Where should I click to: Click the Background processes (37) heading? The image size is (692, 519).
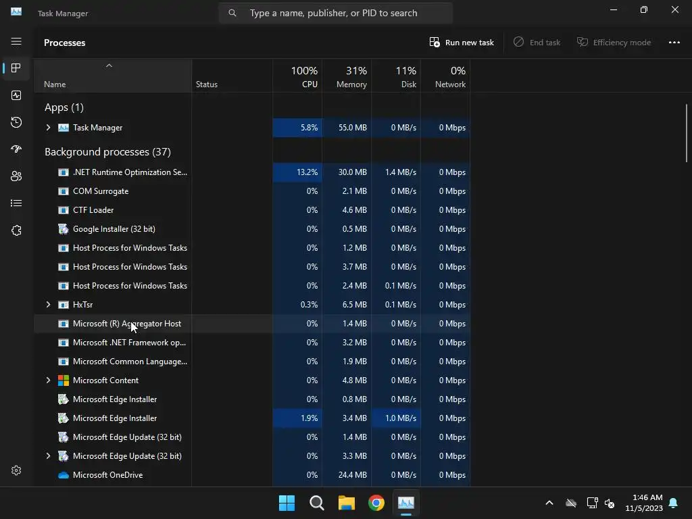click(107, 152)
